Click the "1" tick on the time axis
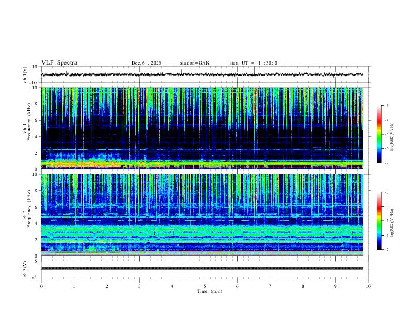This screenshot has height=321, width=415. click(x=74, y=286)
